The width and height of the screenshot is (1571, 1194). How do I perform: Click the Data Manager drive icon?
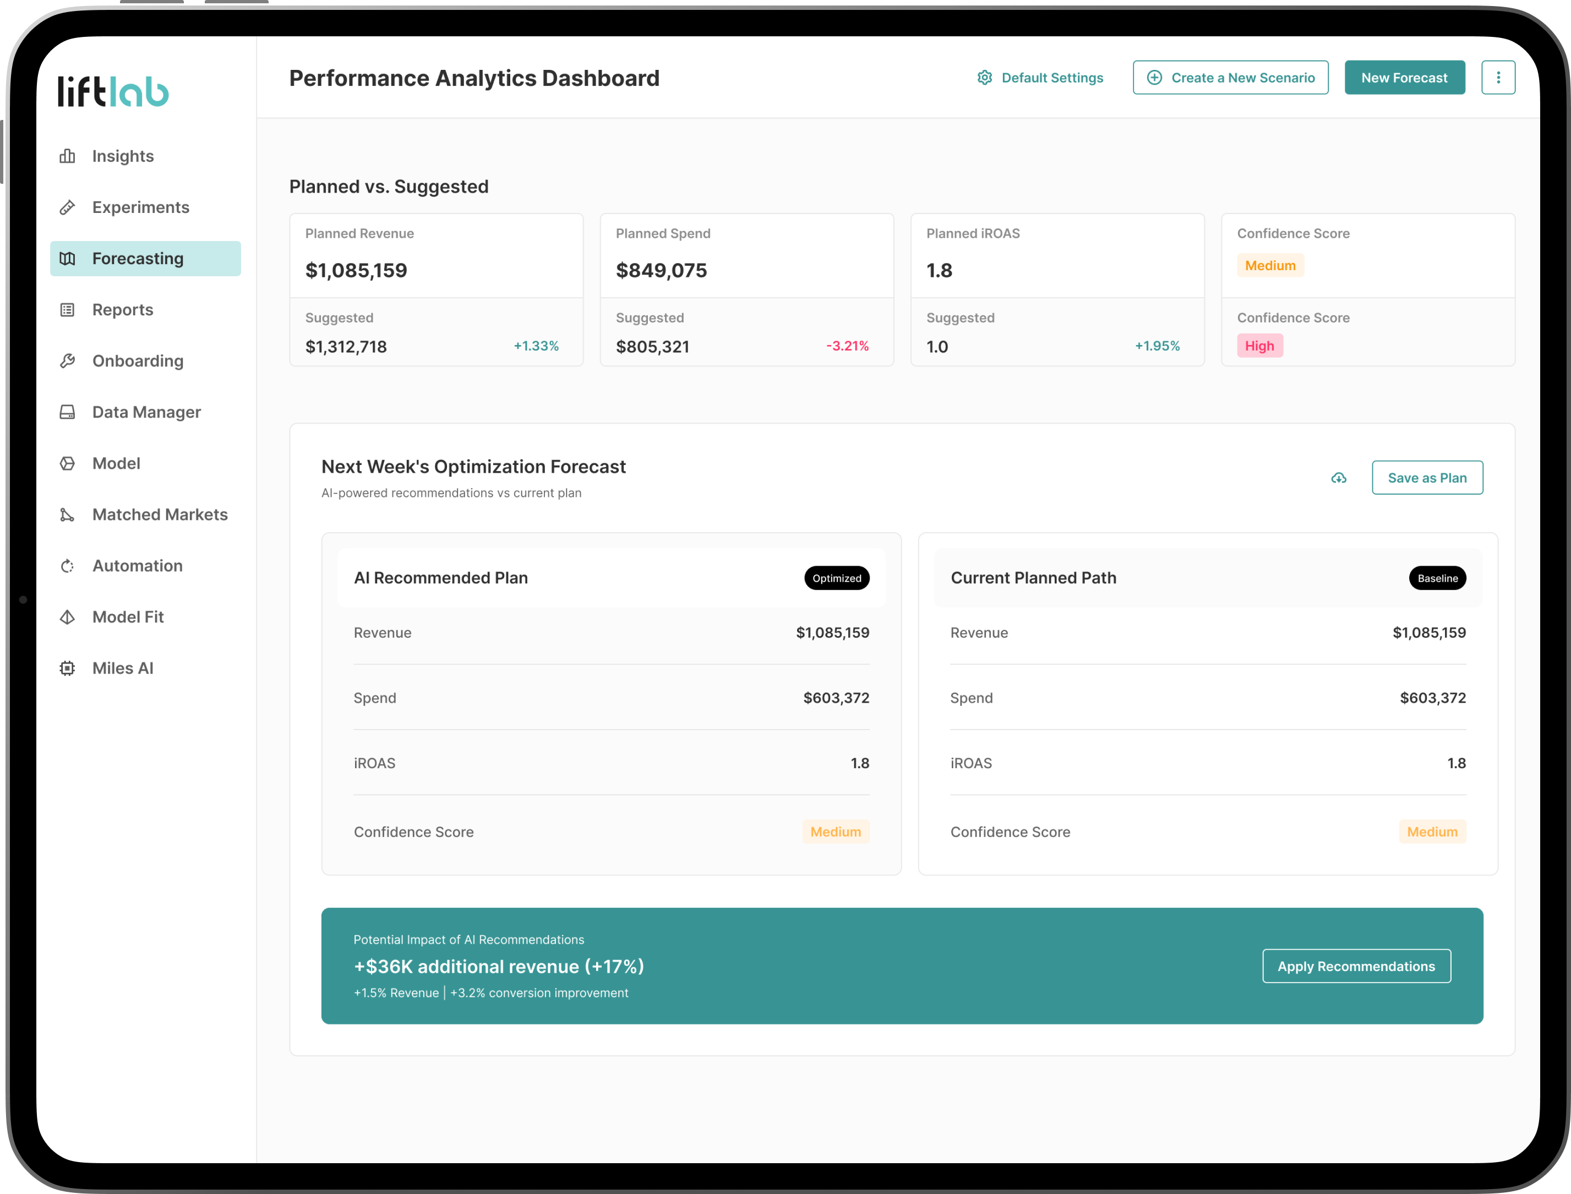[68, 412]
